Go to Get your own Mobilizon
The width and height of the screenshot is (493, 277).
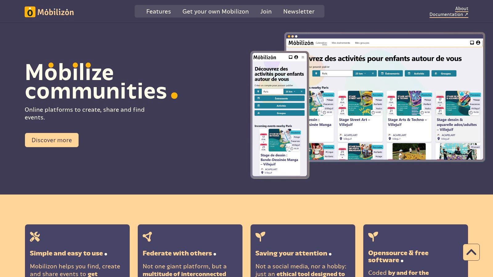click(215, 11)
